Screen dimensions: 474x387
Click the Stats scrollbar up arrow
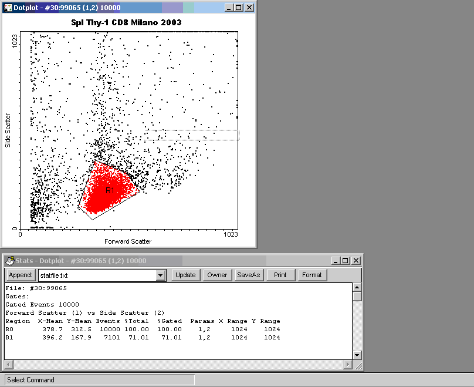[357, 287]
